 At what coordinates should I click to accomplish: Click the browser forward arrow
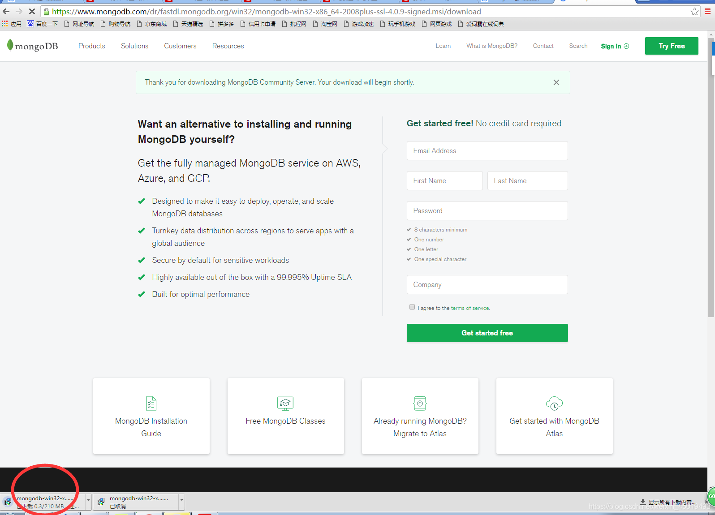19,12
